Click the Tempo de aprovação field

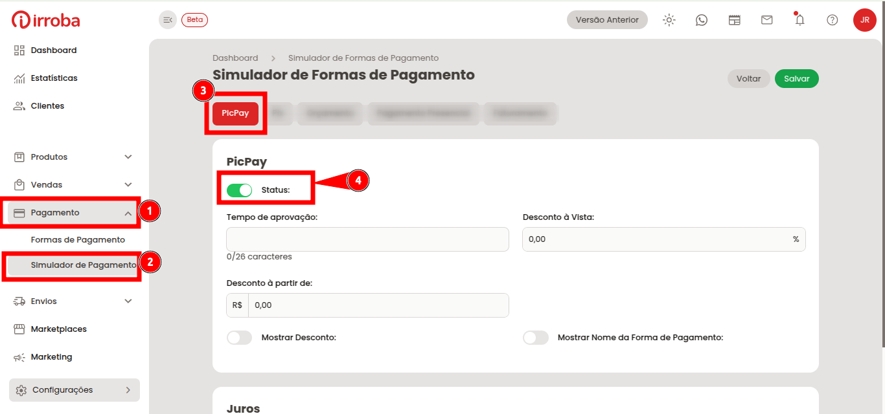click(367, 239)
